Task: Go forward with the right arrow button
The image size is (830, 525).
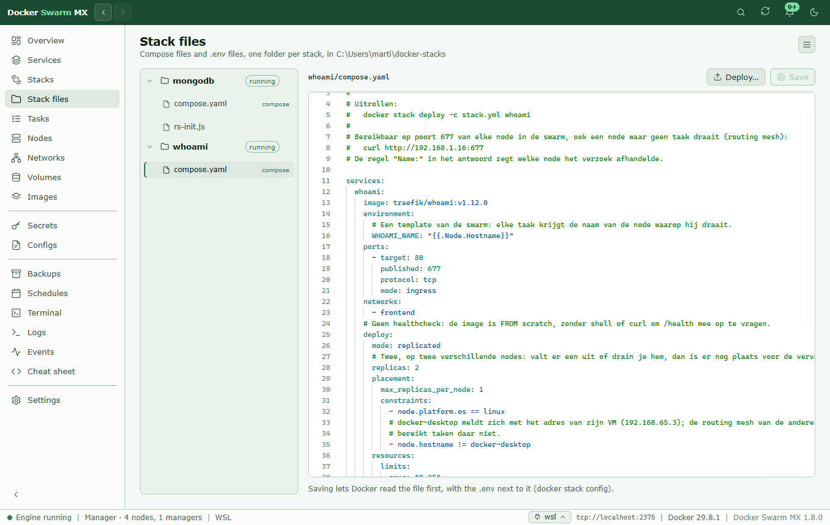Action: coord(123,12)
